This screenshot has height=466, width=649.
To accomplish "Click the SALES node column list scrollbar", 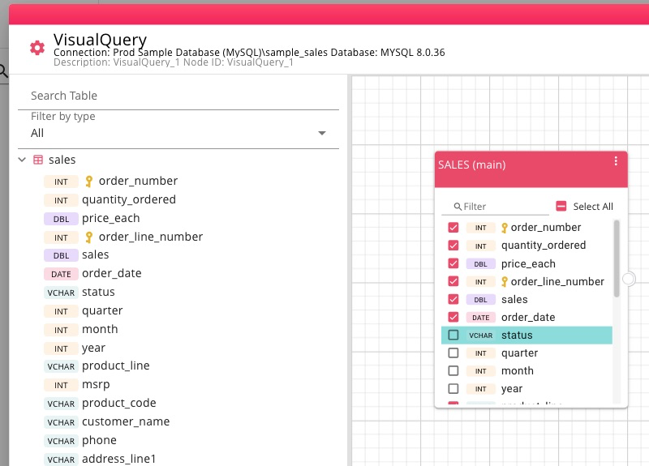I will point(617,259).
